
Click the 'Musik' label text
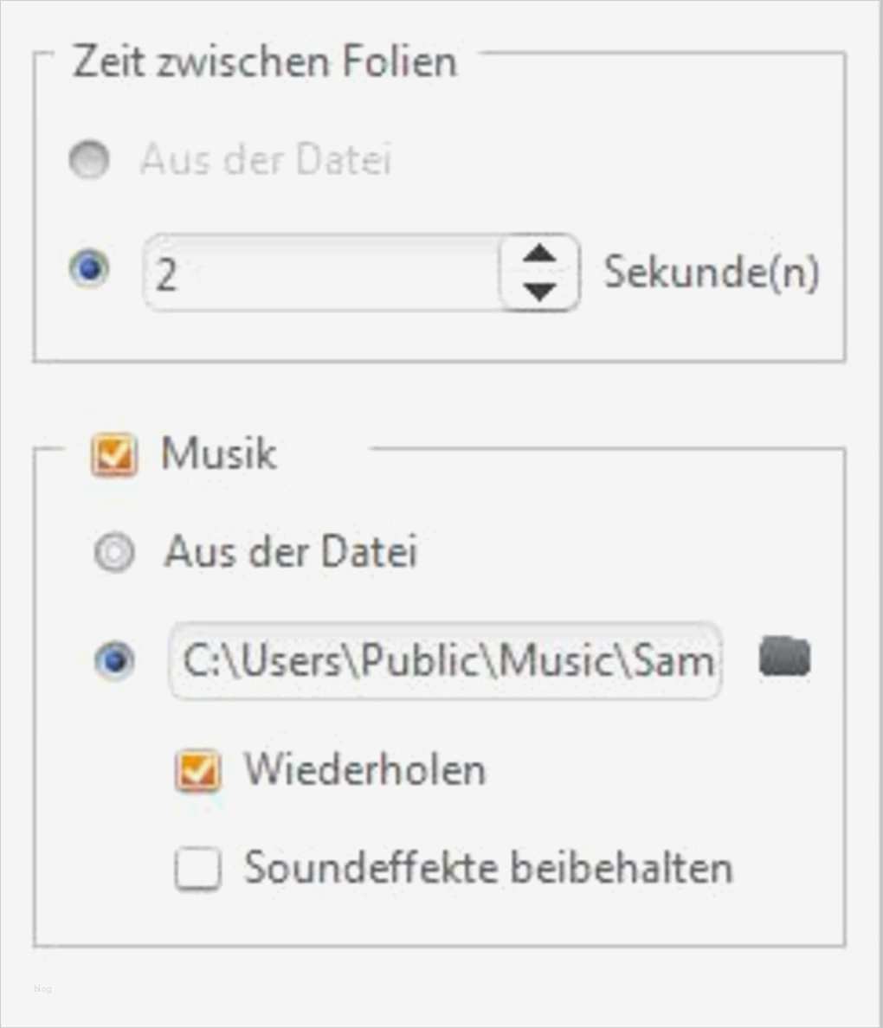218,453
